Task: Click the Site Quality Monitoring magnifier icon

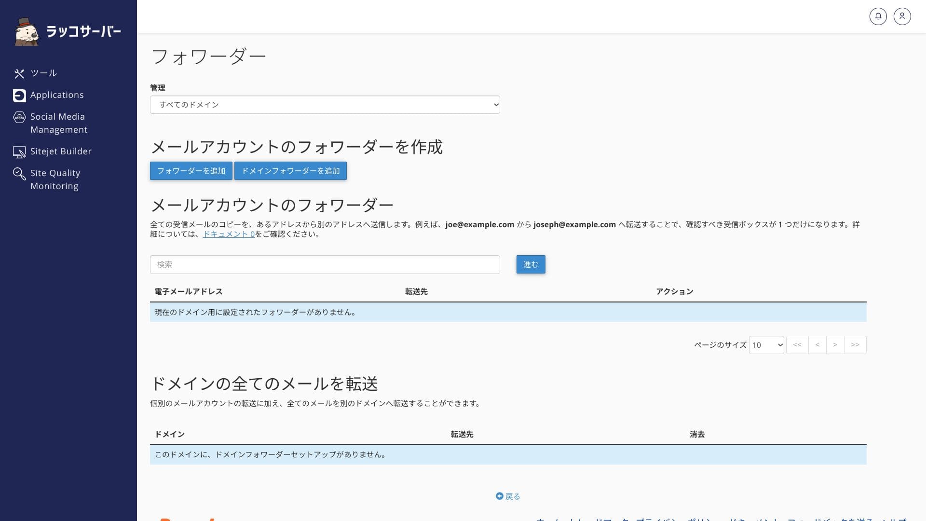Action: 19,174
